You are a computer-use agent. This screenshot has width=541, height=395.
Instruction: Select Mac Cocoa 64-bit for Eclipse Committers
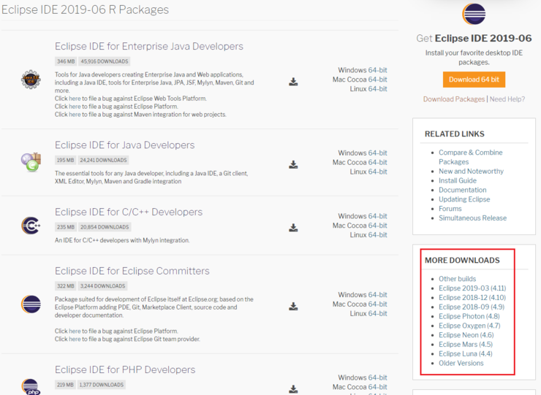click(377, 304)
